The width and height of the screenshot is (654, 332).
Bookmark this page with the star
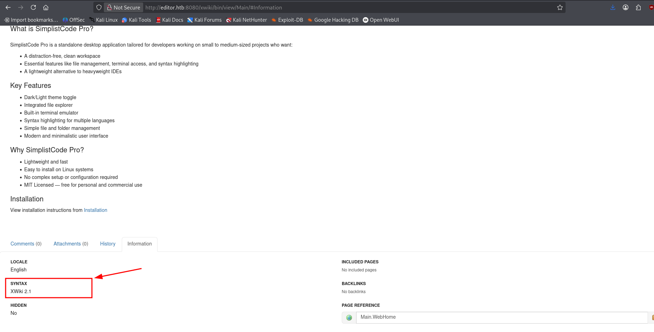tap(560, 7)
